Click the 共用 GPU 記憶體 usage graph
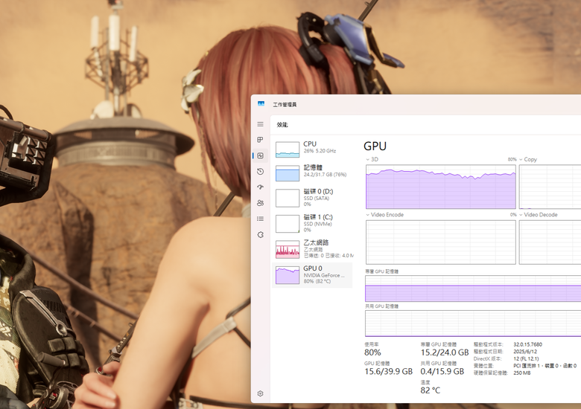Image resolution: width=581 pixels, height=409 pixels. click(x=473, y=323)
